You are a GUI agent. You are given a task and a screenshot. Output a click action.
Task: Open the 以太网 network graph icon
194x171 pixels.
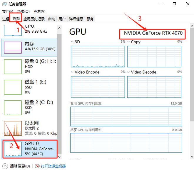[13, 128]
